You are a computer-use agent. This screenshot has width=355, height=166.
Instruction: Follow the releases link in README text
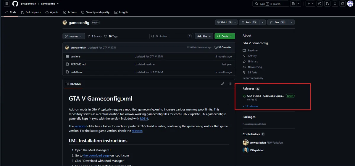pos(137,131)
